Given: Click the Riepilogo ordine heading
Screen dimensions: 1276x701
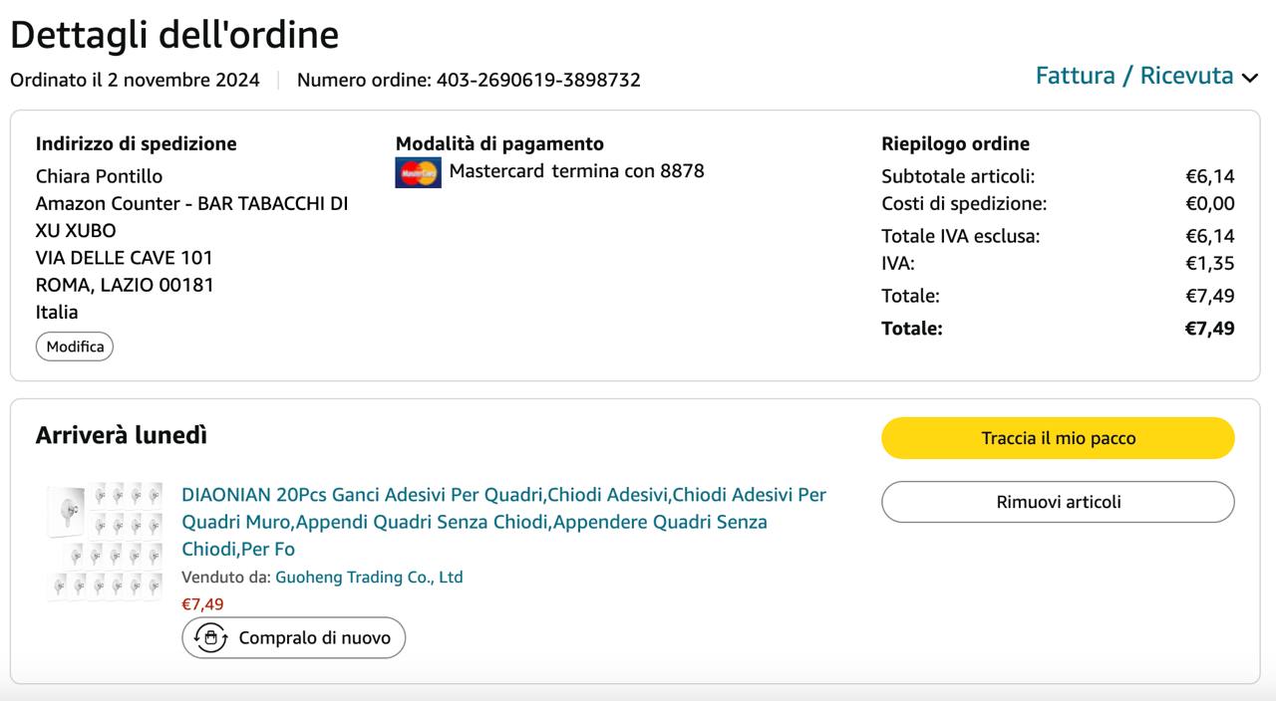Looking at the screenshot, I should coord(955,143).
